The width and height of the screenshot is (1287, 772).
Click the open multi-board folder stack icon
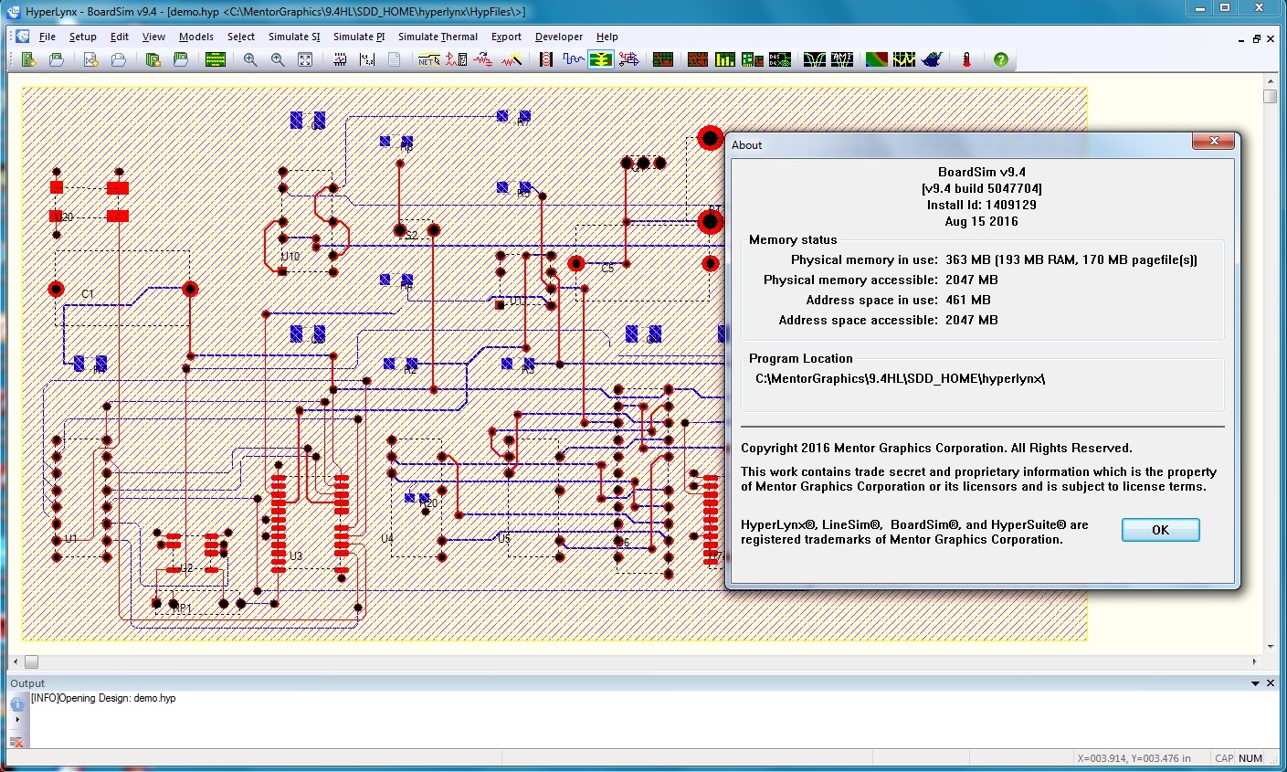pos(180,59)
